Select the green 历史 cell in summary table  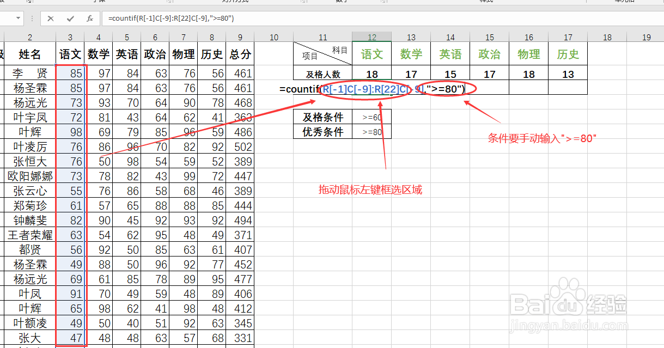coord(568,54)
